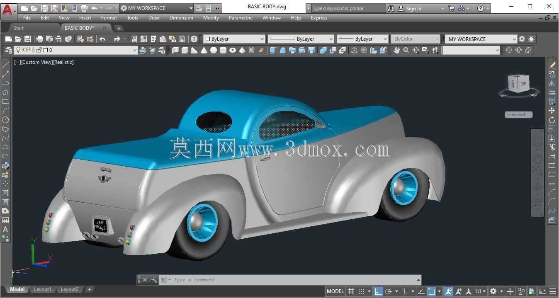Click the Custom View viewport label

pyautogui.click(x=36, y=62)
